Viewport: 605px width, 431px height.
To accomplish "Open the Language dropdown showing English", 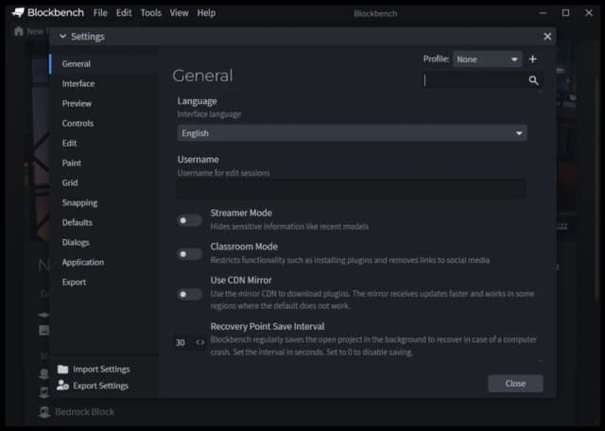I will tap(352, 132).
